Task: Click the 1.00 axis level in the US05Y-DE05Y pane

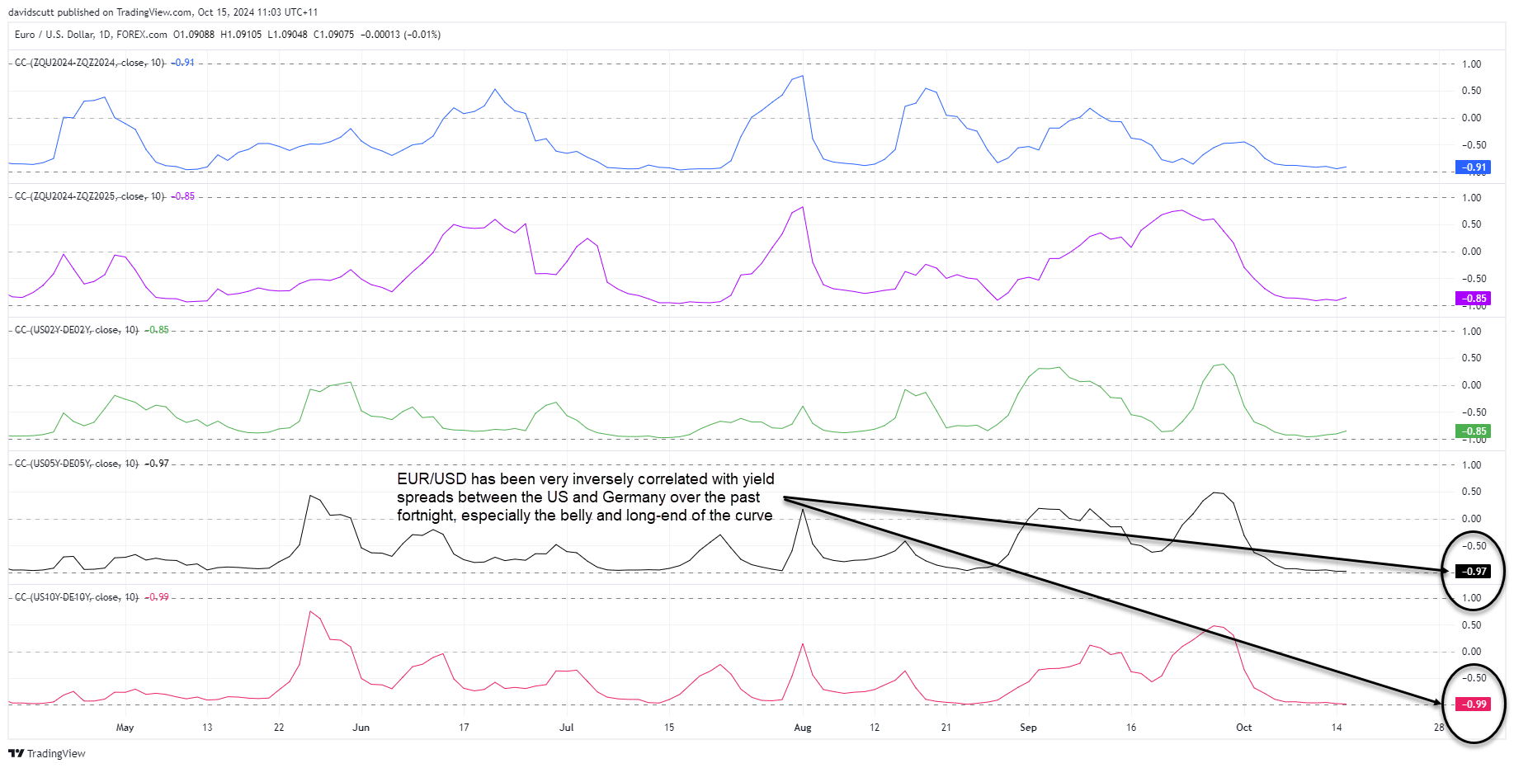Action: 1472,465
